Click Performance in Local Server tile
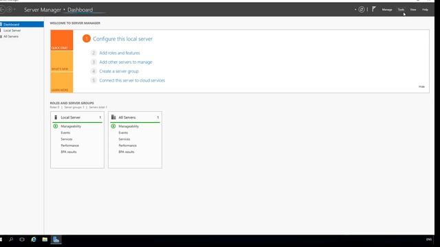440x247 pixels. click(70, 145)
